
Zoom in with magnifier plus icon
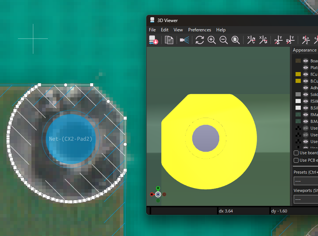(211, 40)
